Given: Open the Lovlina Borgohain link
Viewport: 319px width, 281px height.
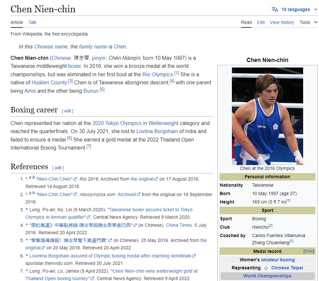Looking at the screenshot, I should [x=157, y=131].
